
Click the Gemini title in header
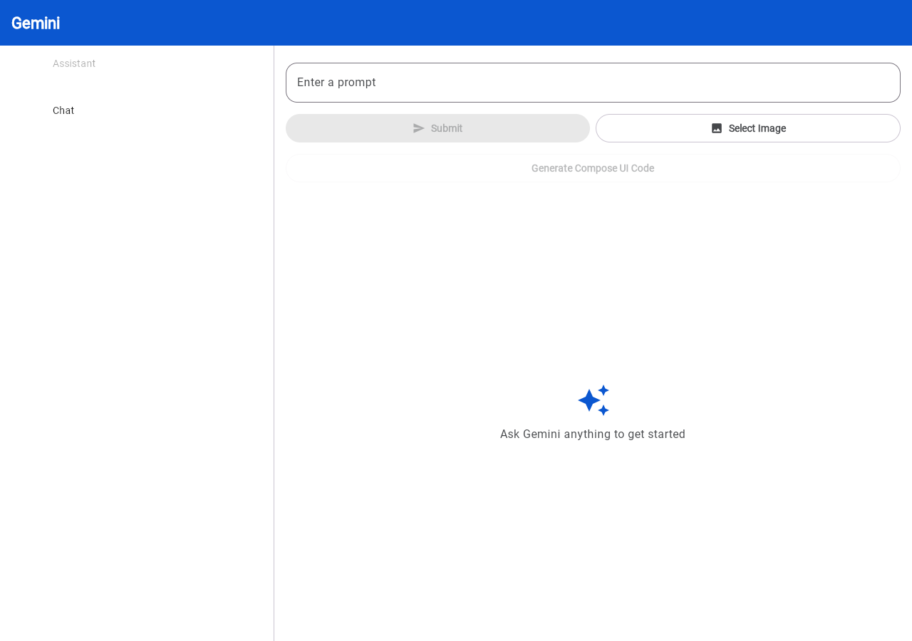36,23
